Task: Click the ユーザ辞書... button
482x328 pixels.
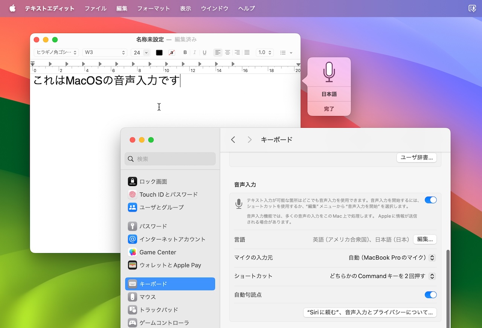Action: [416, 157]
